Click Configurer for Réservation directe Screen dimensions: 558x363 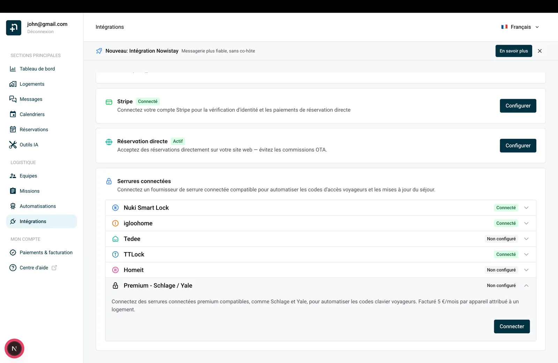coord(518,145)
